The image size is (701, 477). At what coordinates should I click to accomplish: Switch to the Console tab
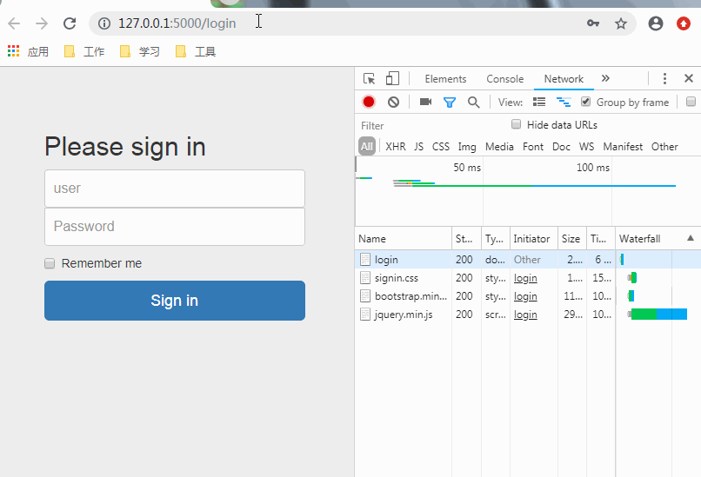(x=504, y=79)
